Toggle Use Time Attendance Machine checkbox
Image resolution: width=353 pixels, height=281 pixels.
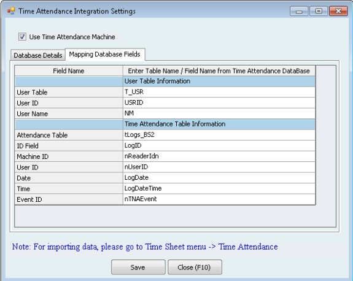[22, 36]
